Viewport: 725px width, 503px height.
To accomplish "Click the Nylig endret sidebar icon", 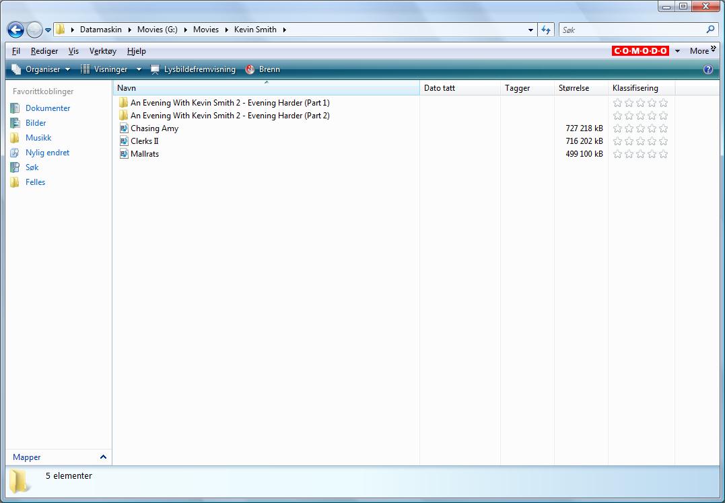I will click(x=15, y=153).
